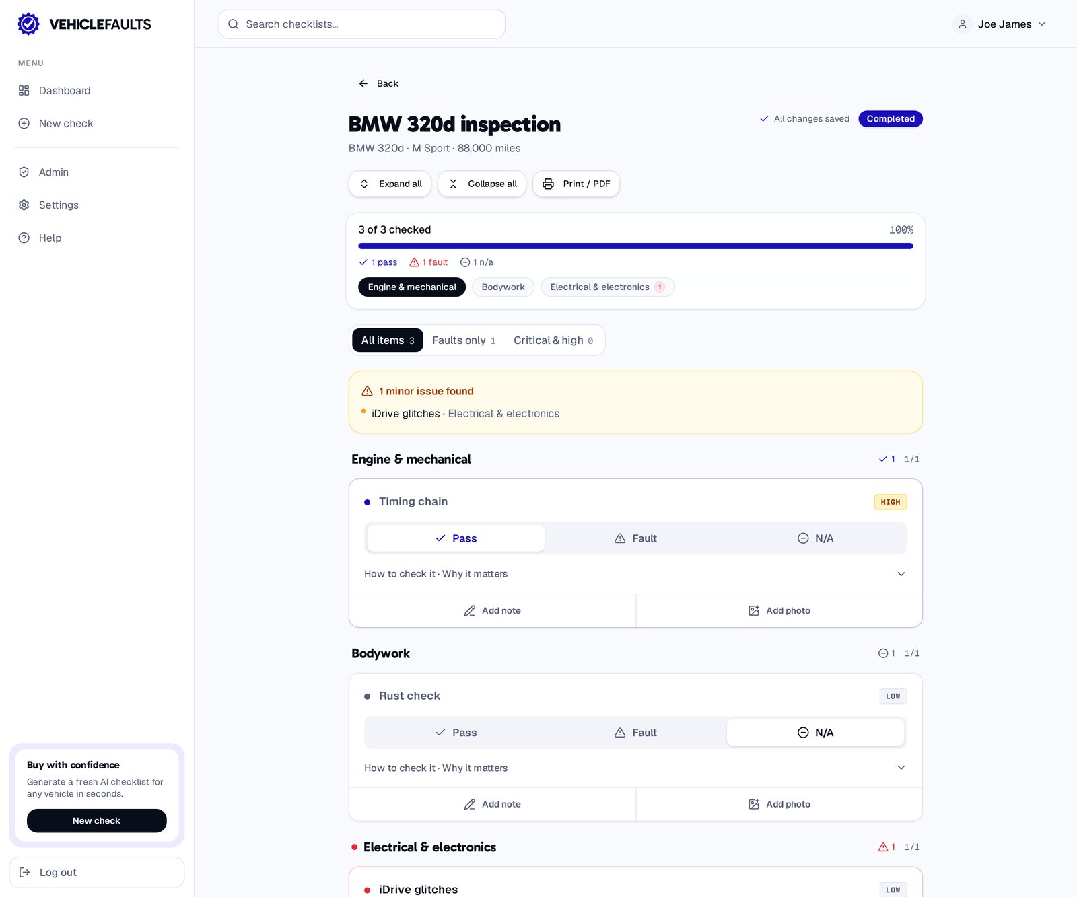The image size is (1077, 897).
Task: Mark Rust check as Fault
Action: [x=635, y=733]
